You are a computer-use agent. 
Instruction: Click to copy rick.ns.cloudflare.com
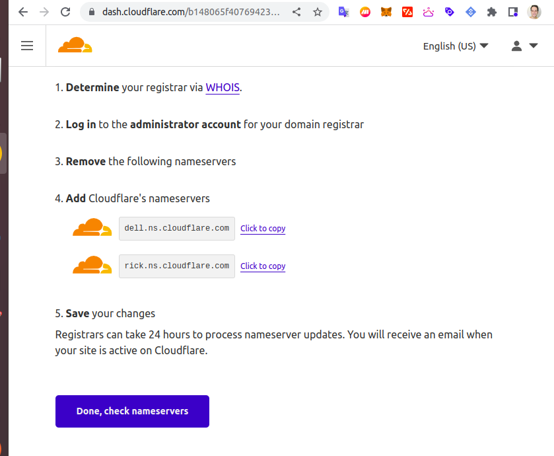click(263, 266)
